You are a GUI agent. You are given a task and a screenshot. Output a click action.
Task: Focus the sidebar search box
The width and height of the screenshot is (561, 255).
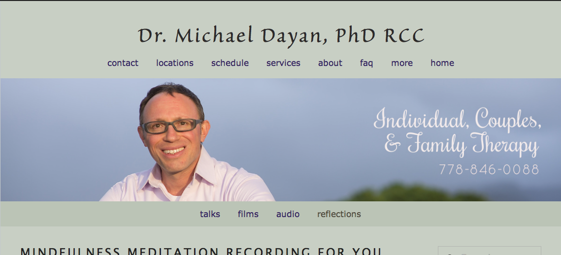coord(489,251)
